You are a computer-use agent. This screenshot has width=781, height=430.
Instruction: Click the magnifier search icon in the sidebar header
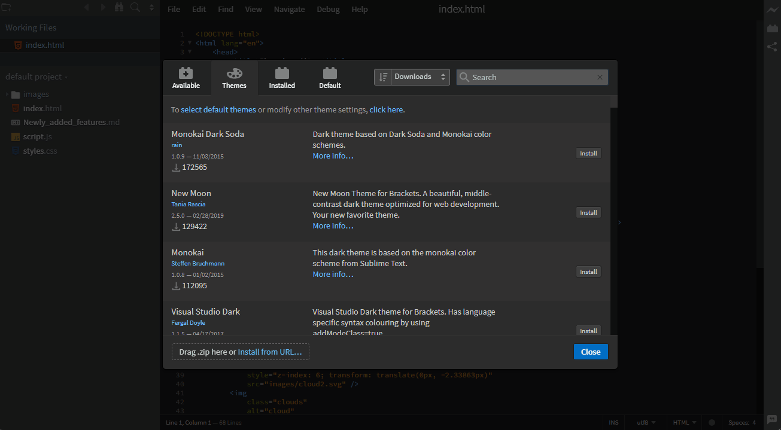tap(135, 8)
